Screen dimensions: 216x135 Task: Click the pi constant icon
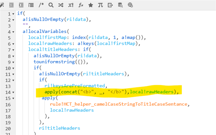(101, 5)
